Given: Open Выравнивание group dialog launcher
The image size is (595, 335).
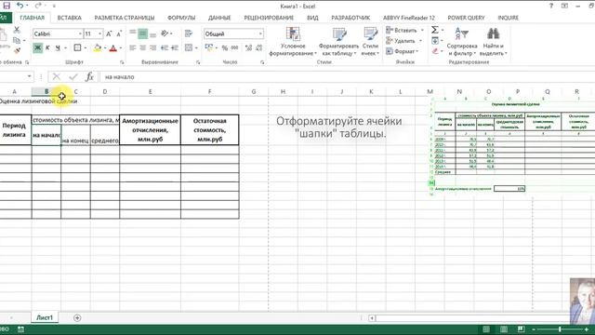Looking at the screenshot, I should coord(198,62).
